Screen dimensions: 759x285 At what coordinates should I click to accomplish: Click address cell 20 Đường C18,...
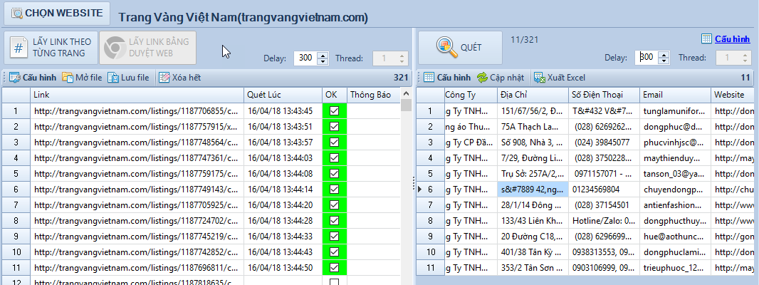coord(533,237)
